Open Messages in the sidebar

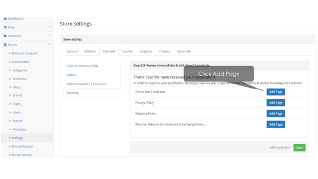click(x=19, y=129)
